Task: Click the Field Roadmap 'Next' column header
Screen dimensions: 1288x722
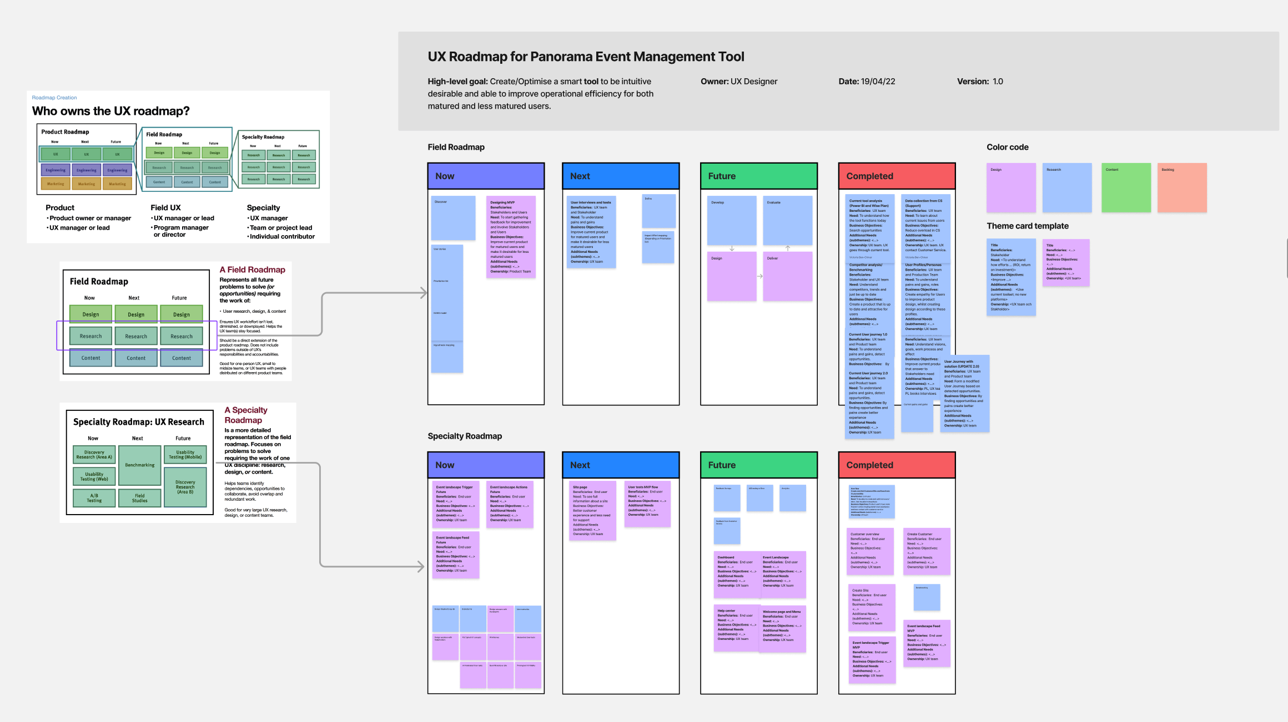Action: [x=621, y=176]
